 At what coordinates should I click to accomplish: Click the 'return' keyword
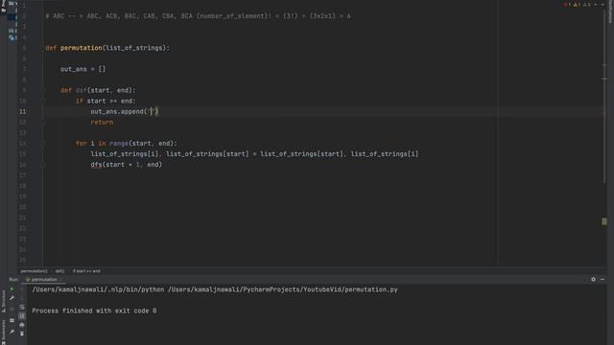click(102, 122)
